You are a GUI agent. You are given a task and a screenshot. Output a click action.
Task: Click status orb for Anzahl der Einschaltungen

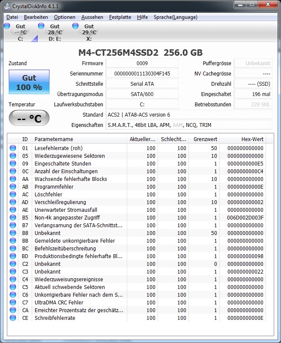[13, 171]
